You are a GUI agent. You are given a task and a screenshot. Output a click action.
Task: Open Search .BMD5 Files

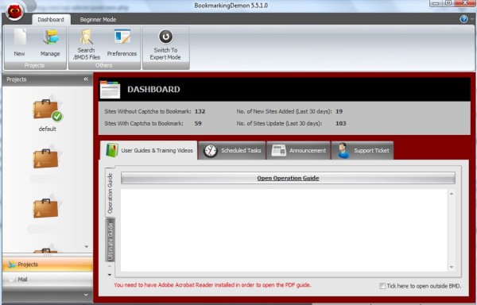tap(87, 45)
